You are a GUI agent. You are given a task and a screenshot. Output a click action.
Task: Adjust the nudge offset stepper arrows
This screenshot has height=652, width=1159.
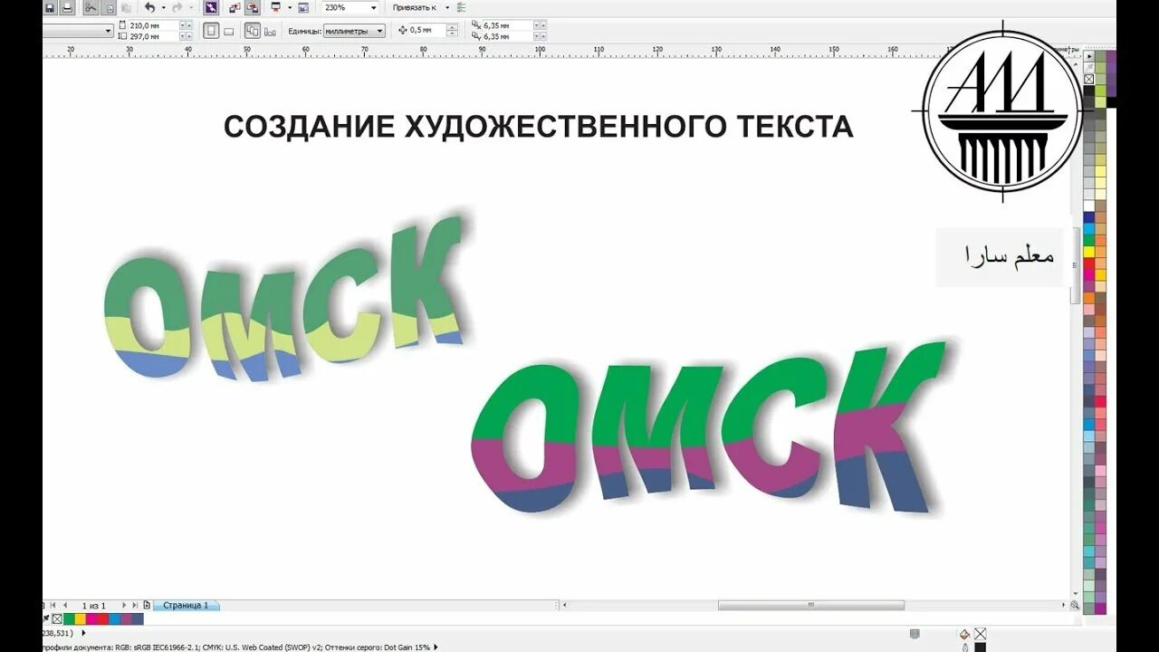(x=453, y=31)
